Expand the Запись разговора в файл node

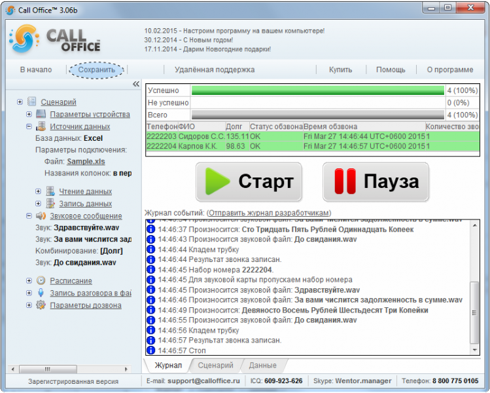29,293
